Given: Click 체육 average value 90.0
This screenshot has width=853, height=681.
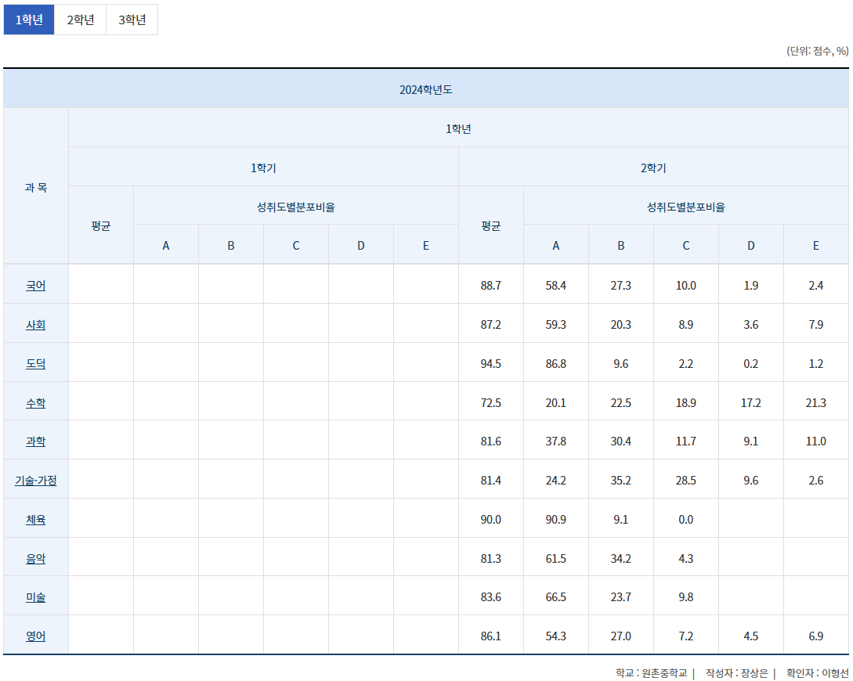Looking at the screenshot, I should (490, 520).
